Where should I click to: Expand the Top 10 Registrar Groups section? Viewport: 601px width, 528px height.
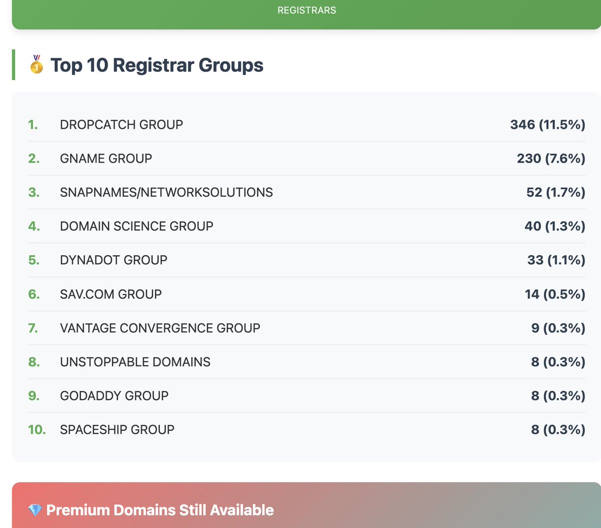point(155,65)
